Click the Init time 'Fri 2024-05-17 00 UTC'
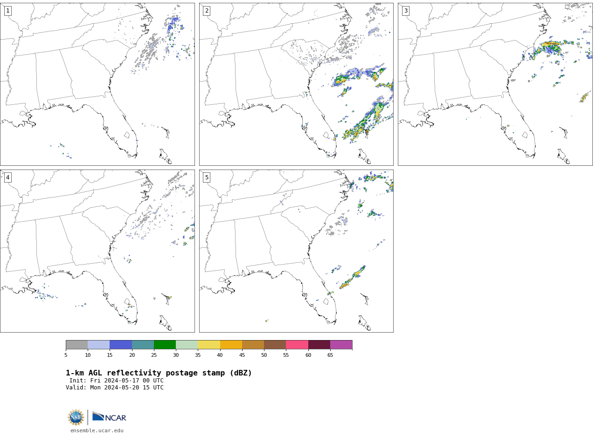This screenshot has height=436, width=597. 127,381
